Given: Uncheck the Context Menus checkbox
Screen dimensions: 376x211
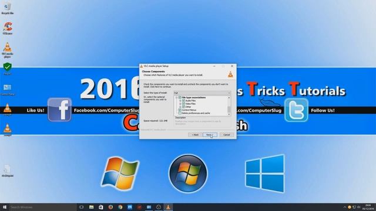Looking at the screenshot, I should pos(180,110).
